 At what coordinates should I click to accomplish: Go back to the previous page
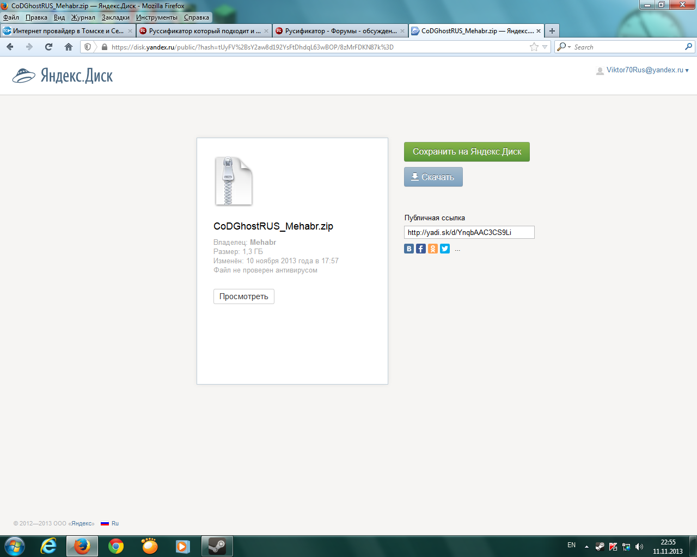[x=10, y=47]
